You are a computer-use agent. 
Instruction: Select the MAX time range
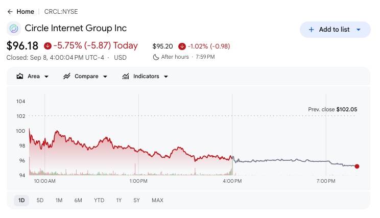click(x=157, y=200)
